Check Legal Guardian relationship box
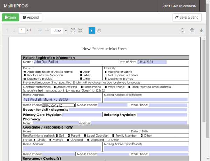This screenshot has height=161, width=210. click(85, 136)
